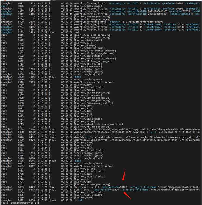Click "sshd: zhanghui@notty" on PID 7909 row

(x=88, y=79)
